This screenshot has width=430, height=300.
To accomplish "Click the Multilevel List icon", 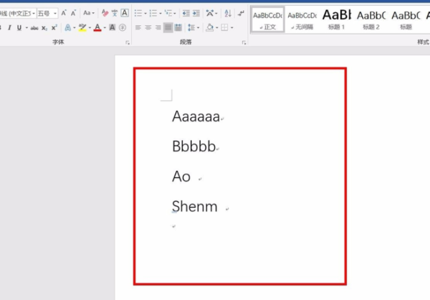I will 168,13.
